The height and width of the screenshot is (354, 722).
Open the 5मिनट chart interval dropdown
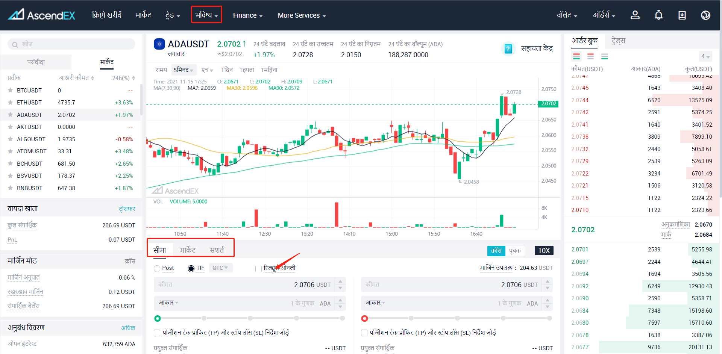(x=184, y=70)
